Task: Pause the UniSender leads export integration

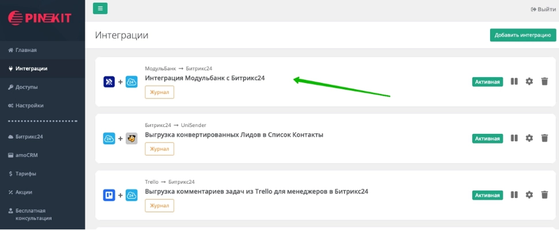Action: click(x=514, y=138)
